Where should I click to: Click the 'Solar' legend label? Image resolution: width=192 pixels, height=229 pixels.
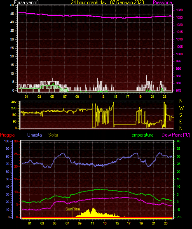click(x=53, y=135)
